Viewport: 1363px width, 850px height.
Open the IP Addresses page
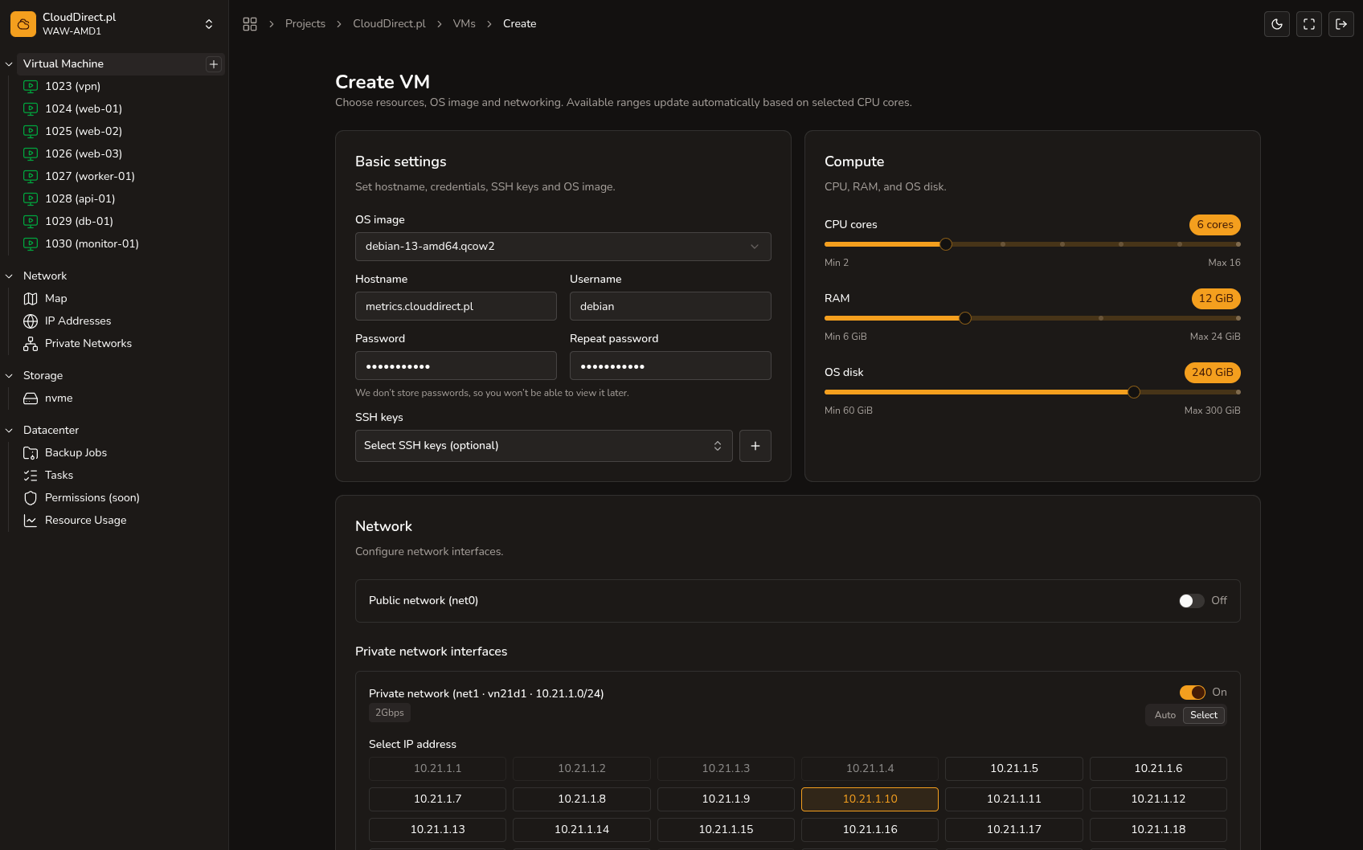pos(78,321)
